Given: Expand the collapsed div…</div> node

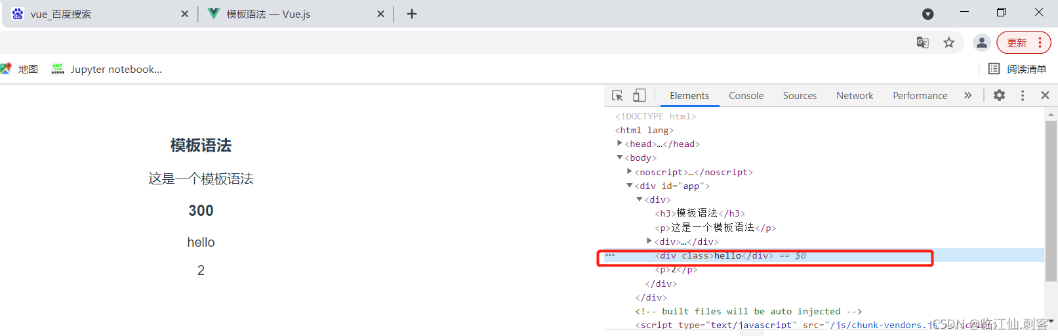Looking at the screenshot, I should (x=649, y=241).
